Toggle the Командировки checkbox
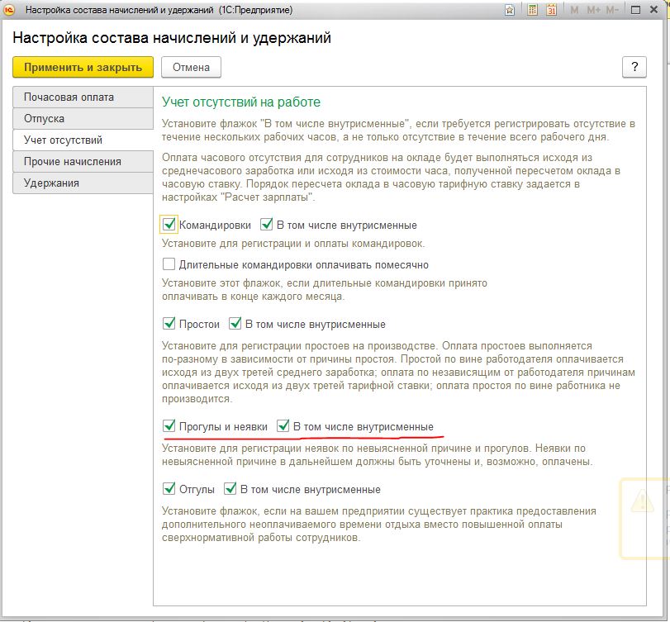 pos(169,225)
